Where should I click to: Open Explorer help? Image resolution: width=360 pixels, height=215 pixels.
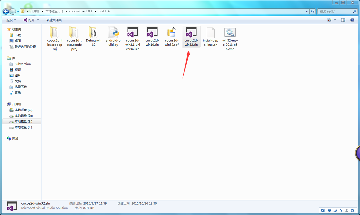coord(352,20)
